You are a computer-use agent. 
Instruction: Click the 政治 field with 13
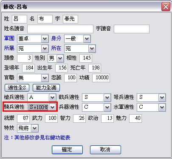coord(107,119)
